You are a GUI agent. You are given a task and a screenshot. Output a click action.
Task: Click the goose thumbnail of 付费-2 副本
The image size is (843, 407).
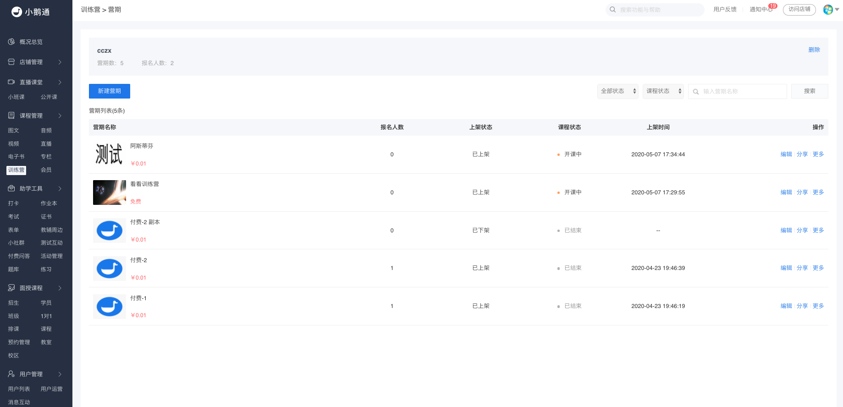[110, 231]
